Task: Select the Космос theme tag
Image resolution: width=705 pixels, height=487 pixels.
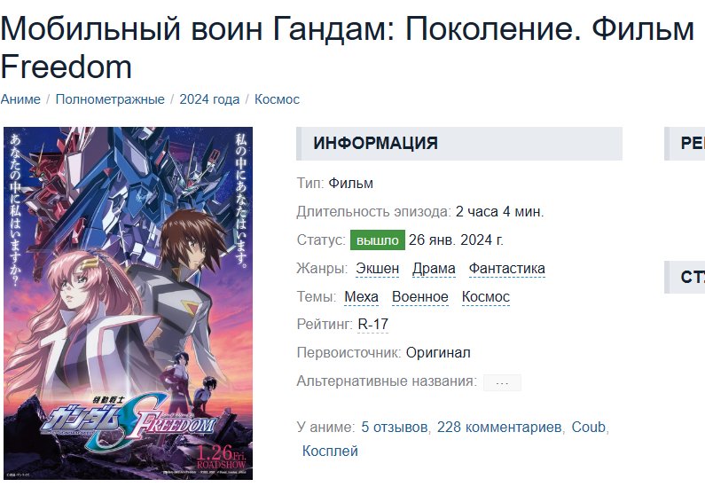Action: point(486,297)
